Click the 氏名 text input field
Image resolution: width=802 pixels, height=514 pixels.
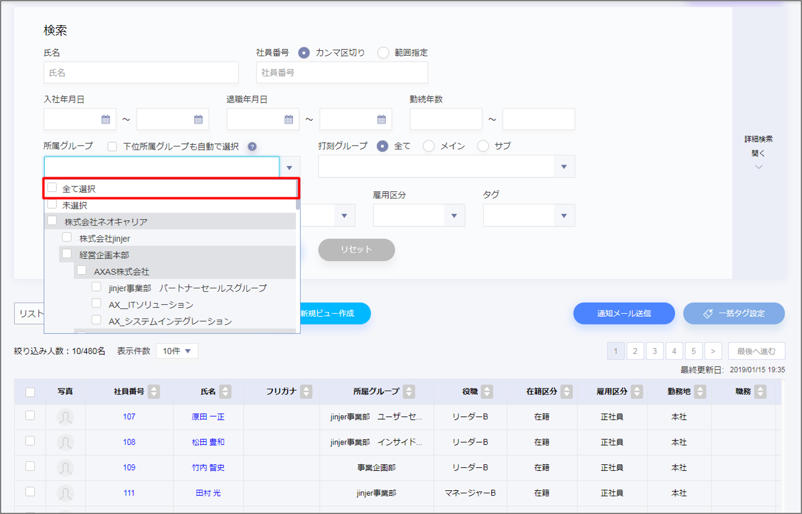tap(141, 73)
